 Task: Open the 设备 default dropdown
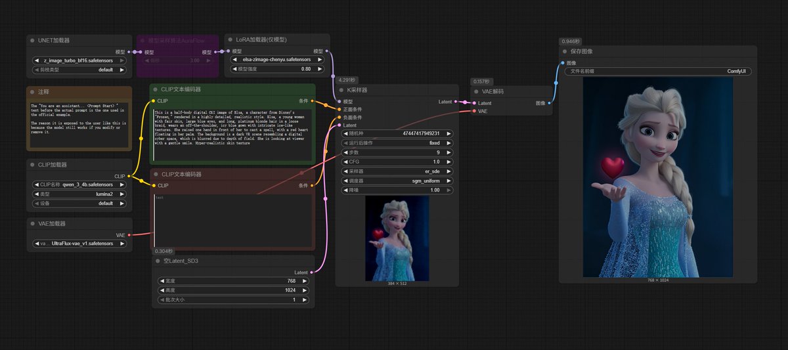[78, 203]
